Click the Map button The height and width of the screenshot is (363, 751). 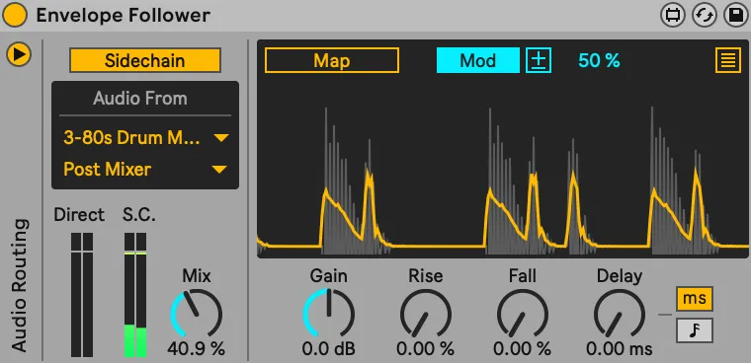[x=332, y=61]
